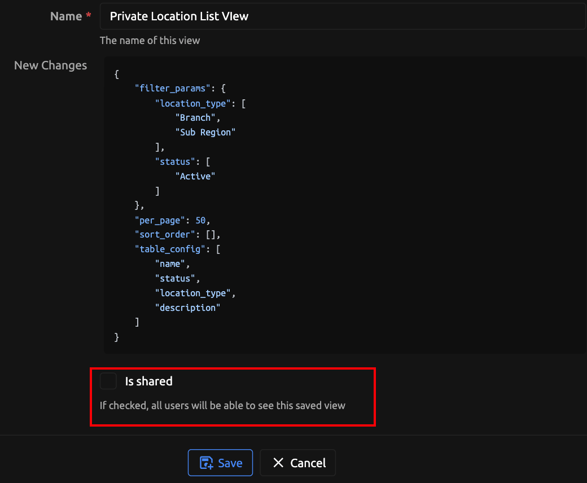Click "The name of this view" help text
This screenshot has width=587, height=483.
tap(150, 41)
